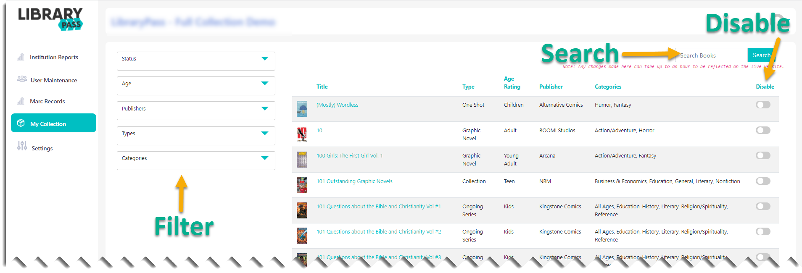Open 101 Outstanding Graphic Novels link
802x273 pixels.
point(354,181)
